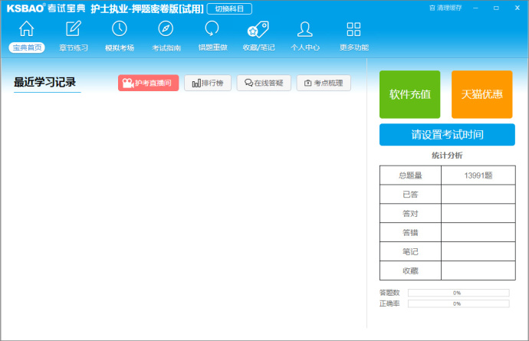This screenshot has height=341, width=529.
Task: Select the 更多功能 tab label
Action: click(354, 48)
